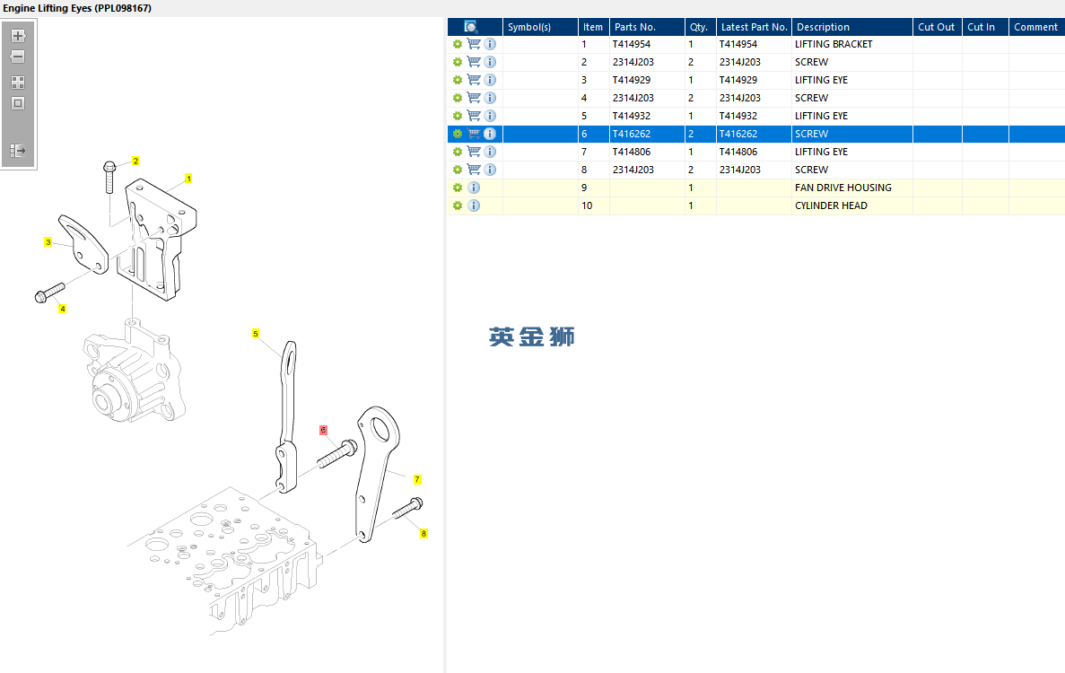Zoom in with the plus tool

pyautogui.click(x=18, y=36)
